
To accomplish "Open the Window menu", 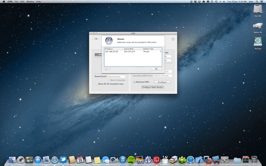I will pos(30,2).
